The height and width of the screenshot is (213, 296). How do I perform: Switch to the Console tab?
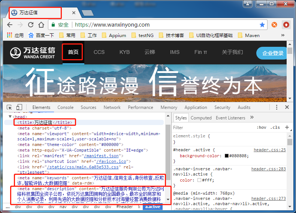point(65,107)
